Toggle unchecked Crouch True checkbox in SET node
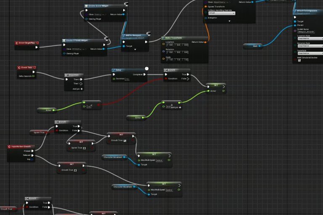Screen dimensions: 323x215 click(75, 170)
